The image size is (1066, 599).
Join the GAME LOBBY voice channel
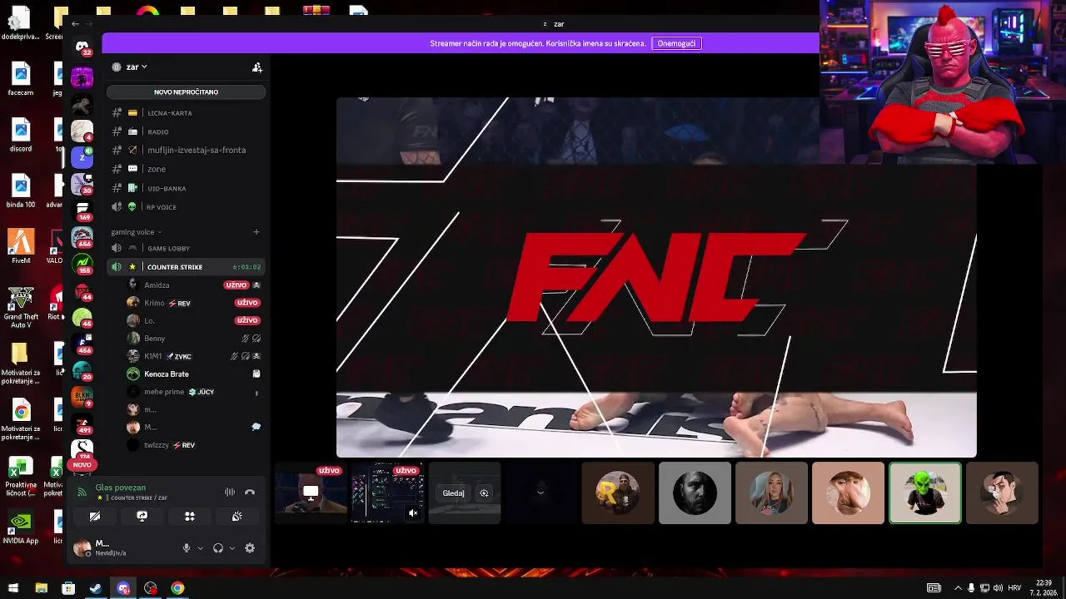click(187, 248)
